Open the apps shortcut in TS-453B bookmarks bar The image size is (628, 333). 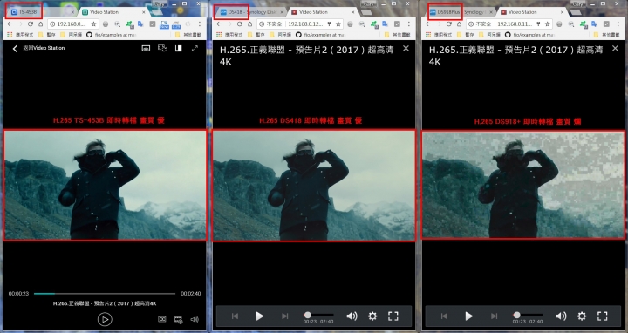20,35
